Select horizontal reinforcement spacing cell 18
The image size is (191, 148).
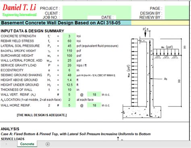click(x=94, y=105)
